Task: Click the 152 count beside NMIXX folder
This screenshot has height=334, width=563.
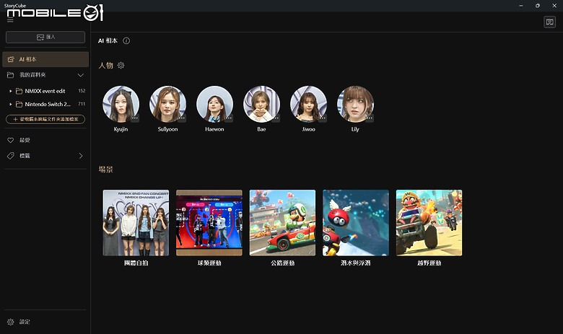Action: (82, 91)
